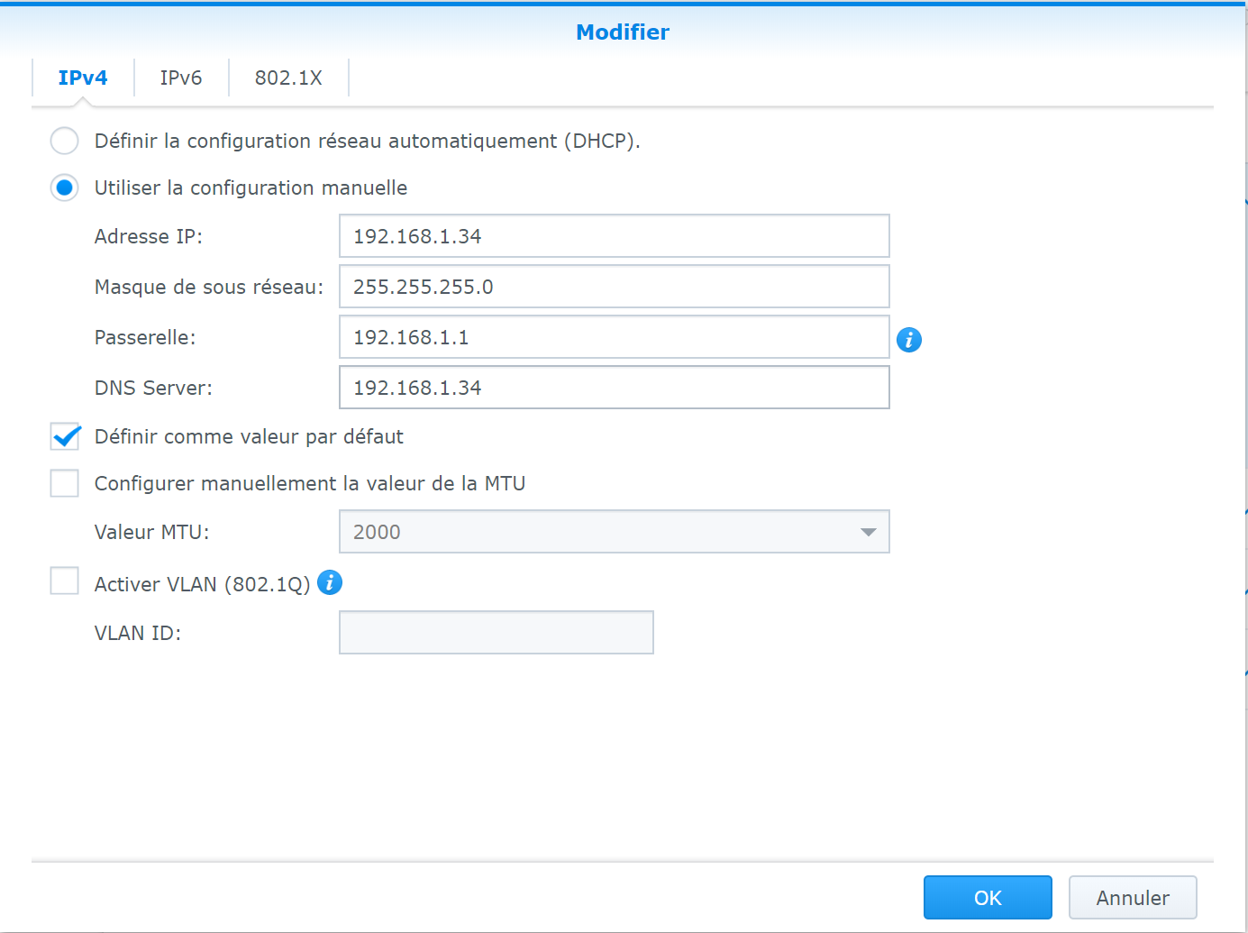The image size is (1248, 933).
Task: Select DHCP automatic configuration radio button
Action: (x=64, y=141)
